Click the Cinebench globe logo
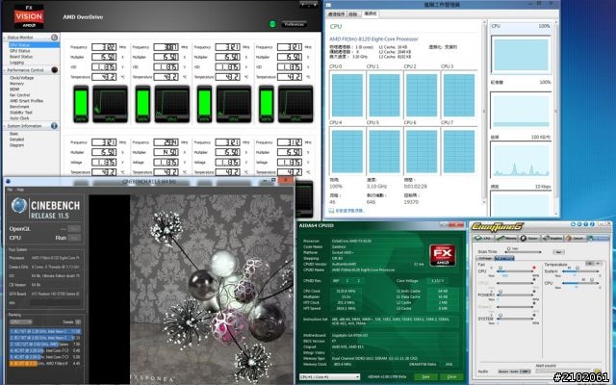Screen dimensions: 616x385 [19, 205]
